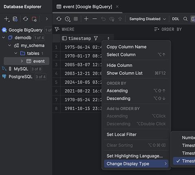Delete row with the minus icon
The width and height of the screenshot is (195, 175).
coord(95,19)
